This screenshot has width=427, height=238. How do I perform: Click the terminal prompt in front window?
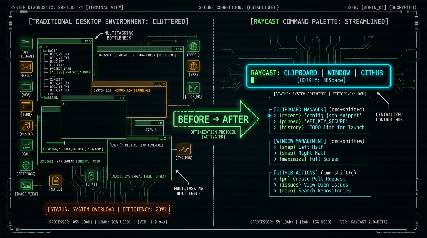pos(65,104)
